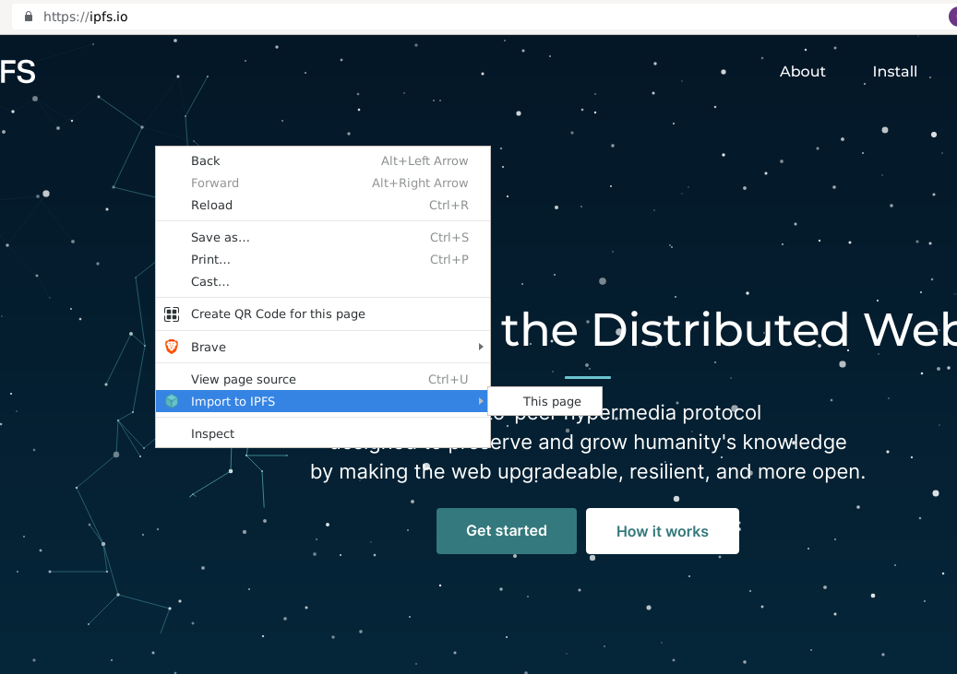Click the ipfs.io address bar URL
This screenshot has height=674, width=957.
[86, 17]
